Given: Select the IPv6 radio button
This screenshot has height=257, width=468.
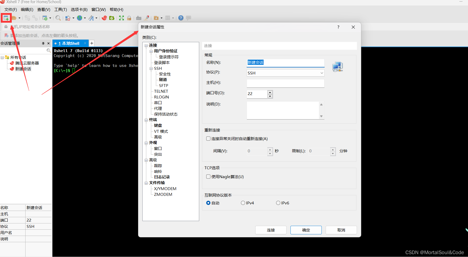Looking at the screenshot, I should pos(278,203).
